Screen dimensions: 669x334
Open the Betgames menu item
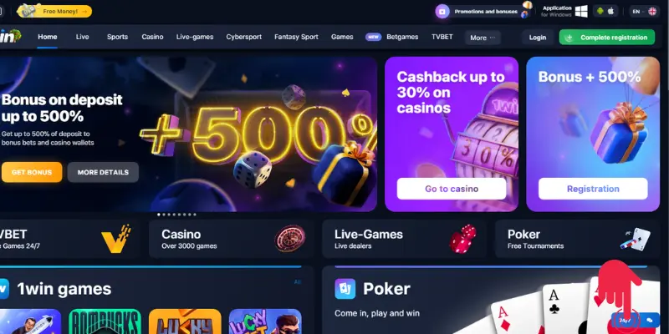click(402, 37)
